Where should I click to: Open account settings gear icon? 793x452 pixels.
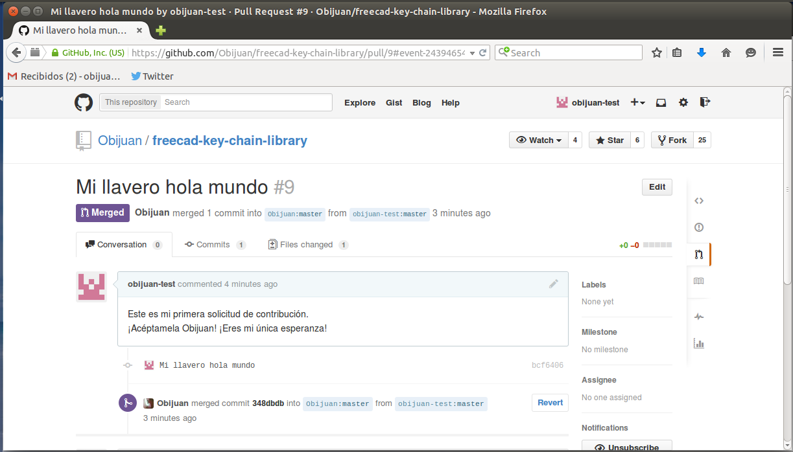(683, 102)
